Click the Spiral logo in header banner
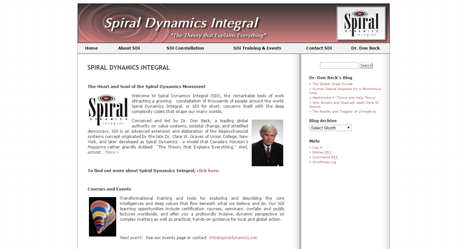The image size is (467, 249). click(361, 23)
